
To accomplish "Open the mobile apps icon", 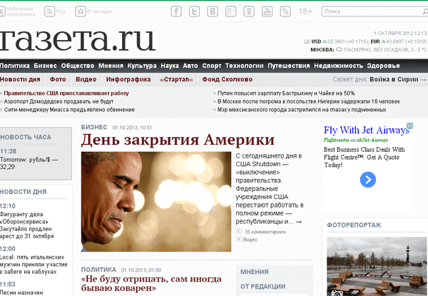I will pyautogui.click(x=2, y=11).
